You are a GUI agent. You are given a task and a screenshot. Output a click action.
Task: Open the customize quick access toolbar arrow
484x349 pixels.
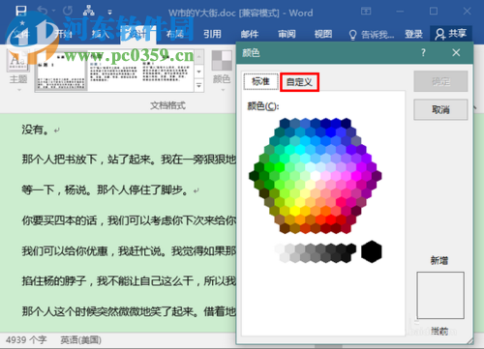[109, 13]
